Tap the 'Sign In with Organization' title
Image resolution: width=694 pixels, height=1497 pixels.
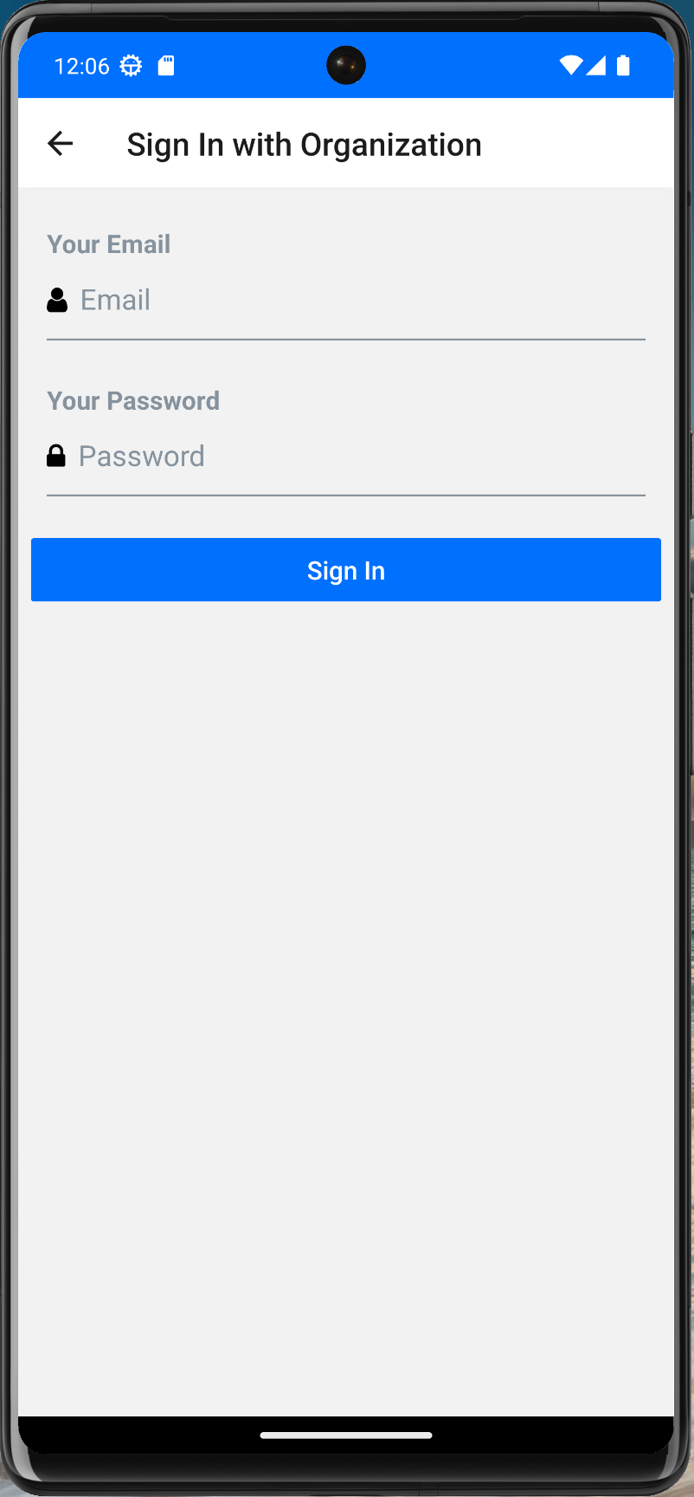click(305, 145)
